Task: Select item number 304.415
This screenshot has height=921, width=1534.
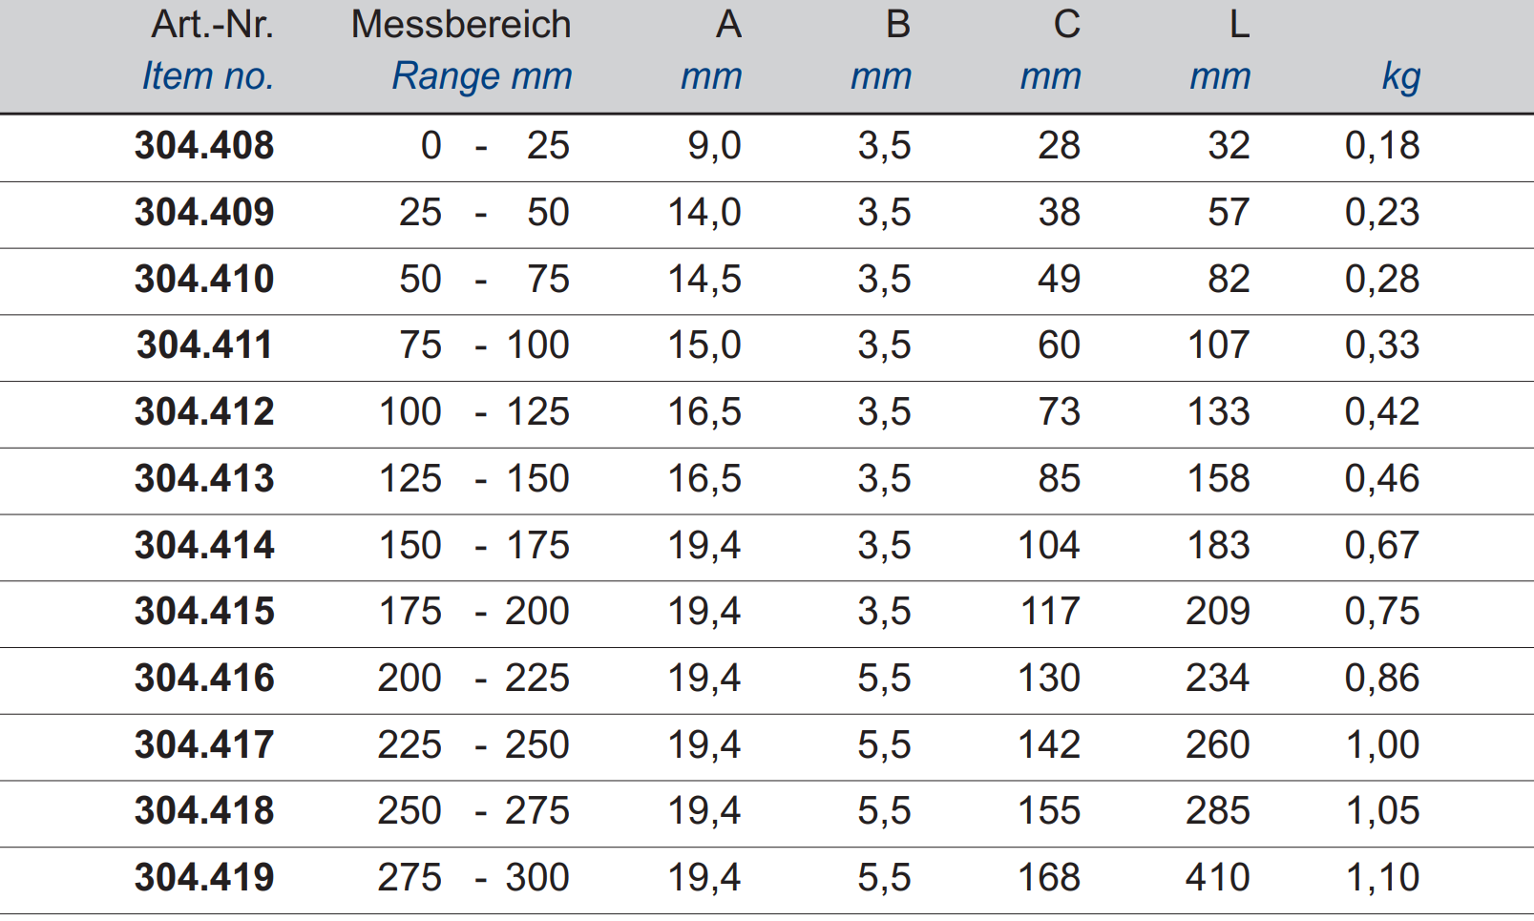Action: coord(204,612)
